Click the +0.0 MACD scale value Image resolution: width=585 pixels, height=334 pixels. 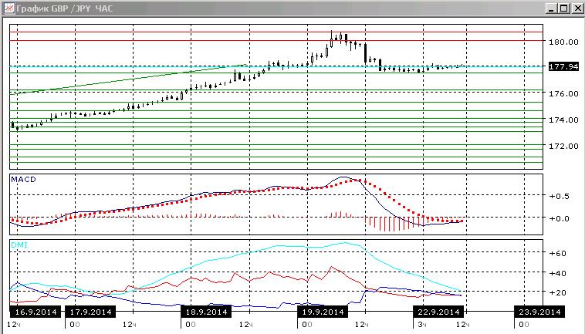(x=560, y=218)
